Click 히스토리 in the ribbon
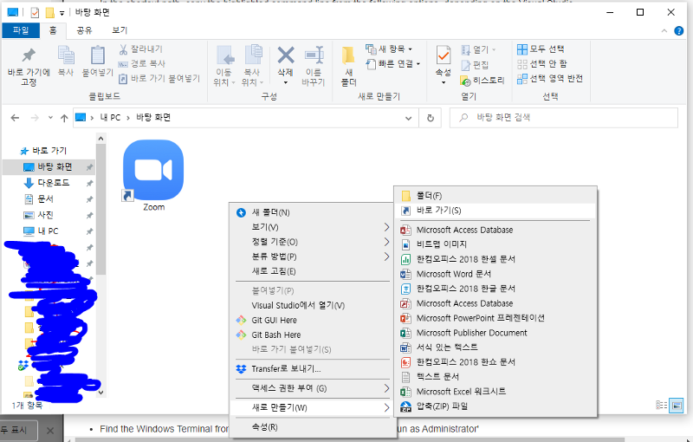This screenshot has height=442, width=693. [x=483, y=81]
